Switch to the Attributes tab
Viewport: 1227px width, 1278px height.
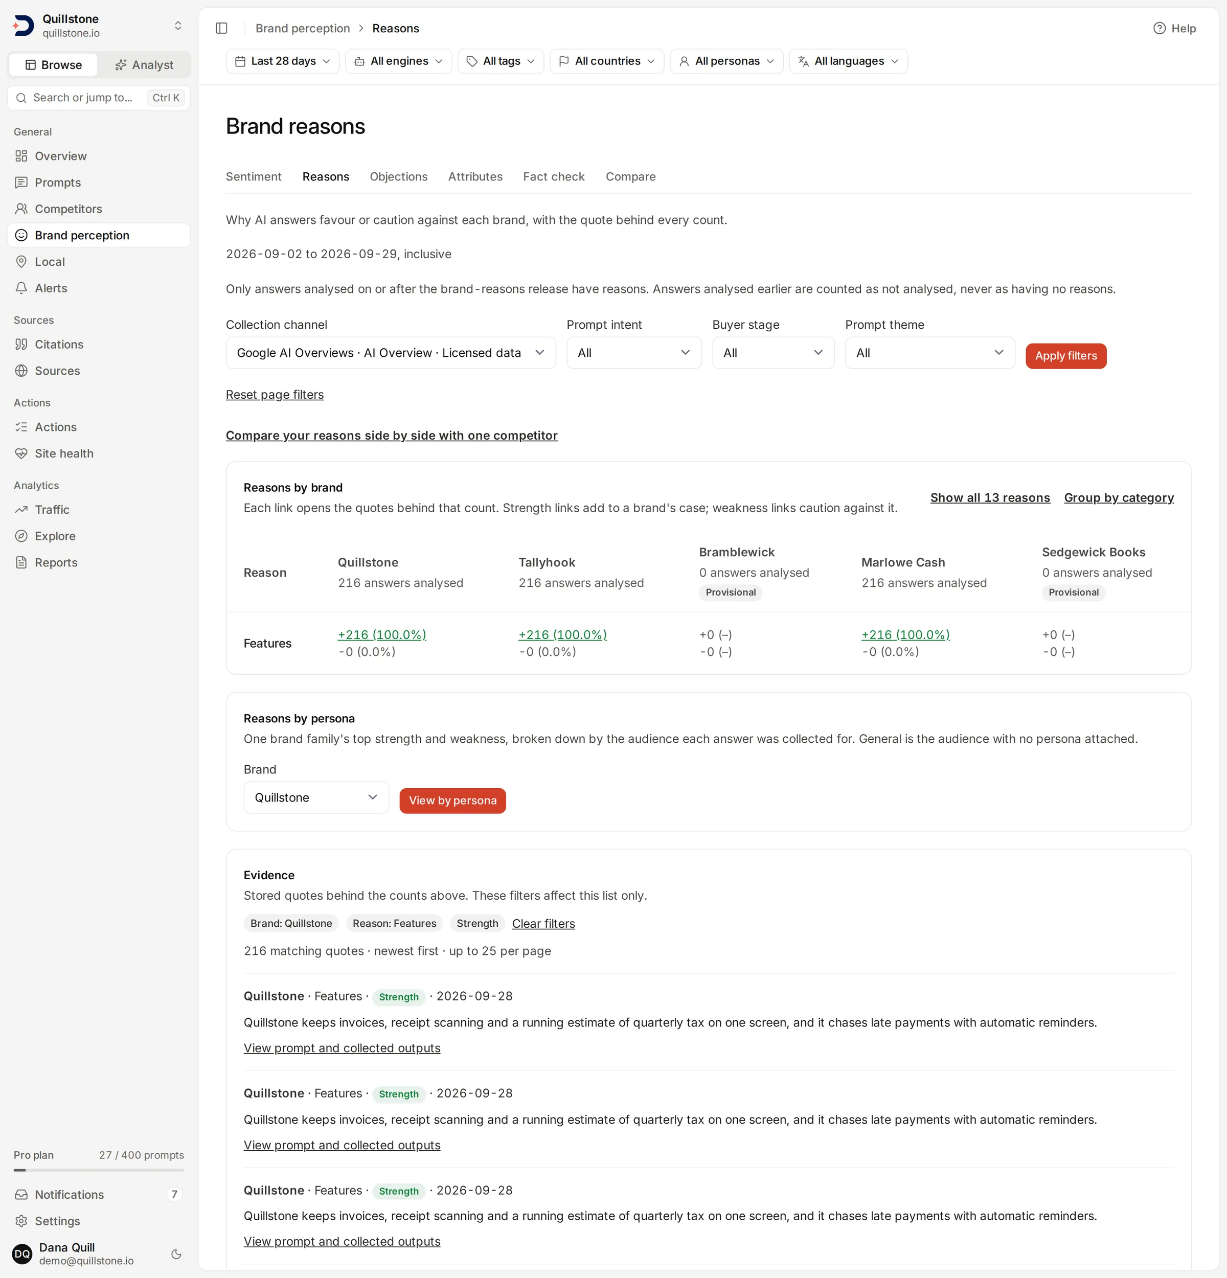click(x=475, y=177)
